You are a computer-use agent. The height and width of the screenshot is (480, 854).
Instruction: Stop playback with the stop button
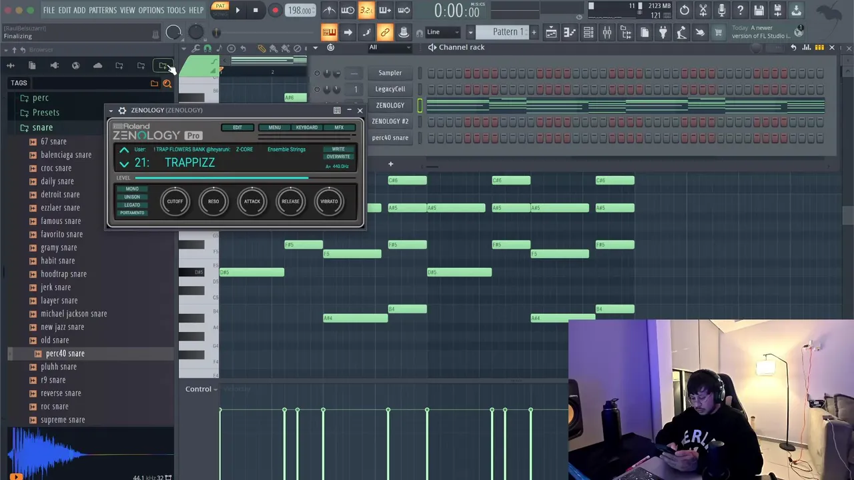(256, 11)
